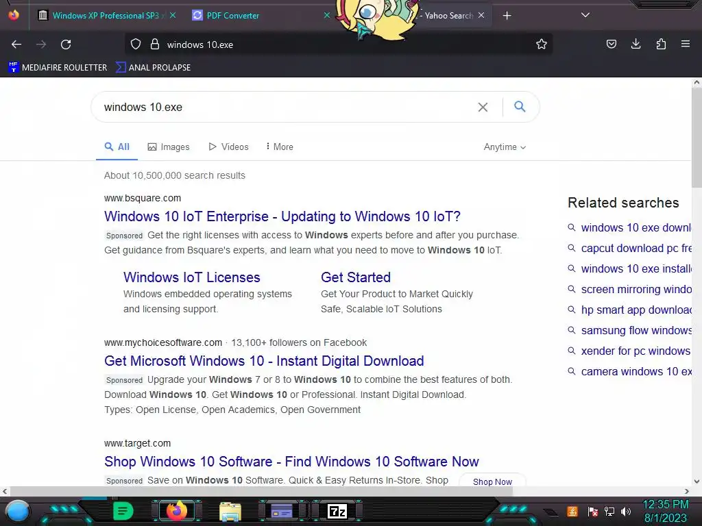Click the Yahoo search query box
This screenshot has width=702, height=526.
[287, 107]
